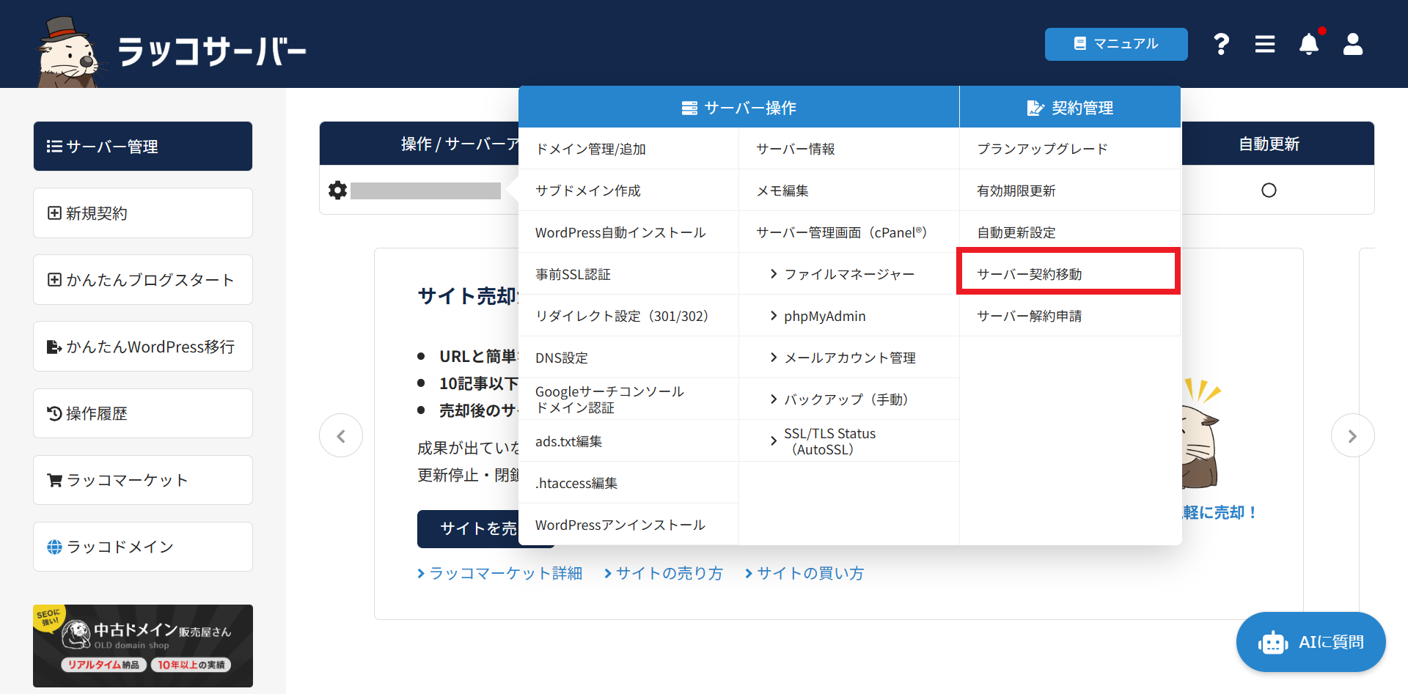This screenshot has height=694, width=1408.
Task: Select WordPress自動インストール menu entry
Action: coord(628,232)
